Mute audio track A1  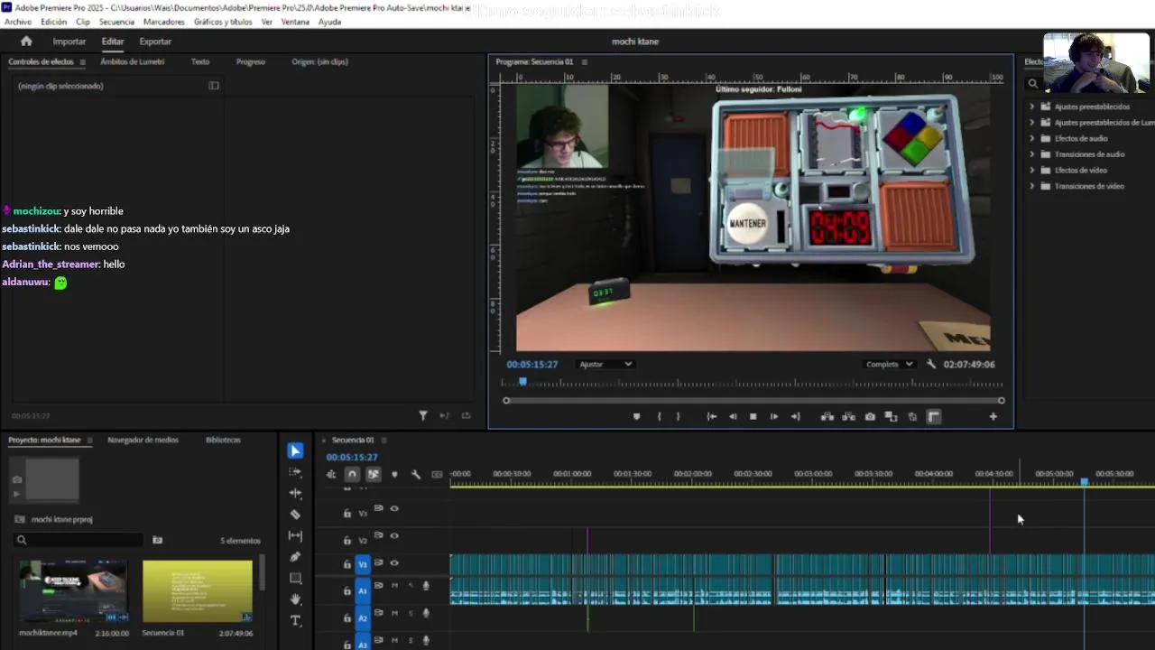(x=394, y=586)
